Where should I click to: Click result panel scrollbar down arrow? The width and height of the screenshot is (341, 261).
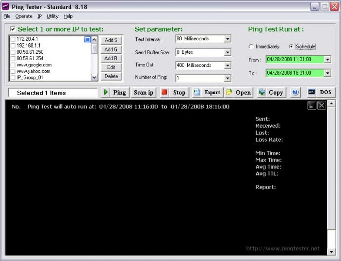pyautogui.click(x=331, y=252)
